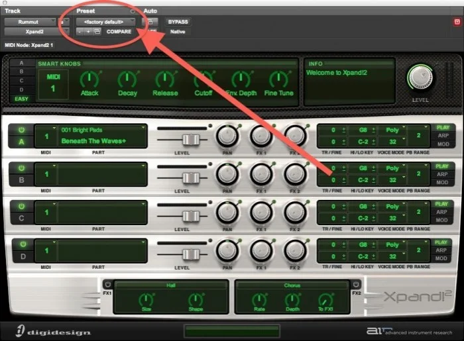Click the Chorus To FX1 knob
This screenshot has width=464, height=341.
tap(325, 300)
